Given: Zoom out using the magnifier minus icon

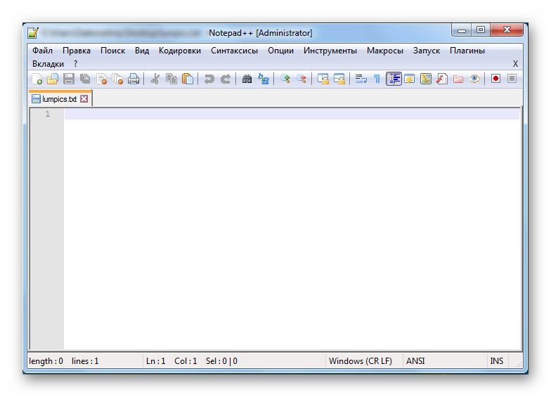Looking at the screenshot, I should 301,79.
